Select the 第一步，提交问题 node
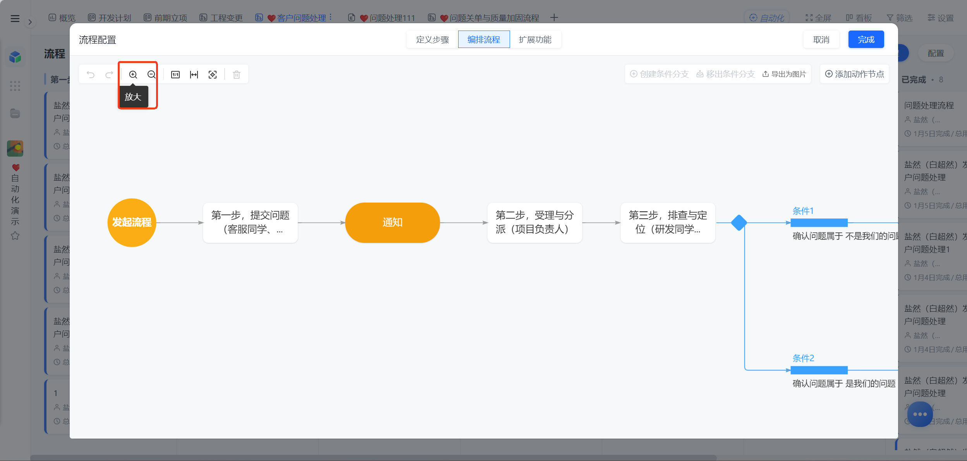 pyautogui.click(x=250, y=222)
